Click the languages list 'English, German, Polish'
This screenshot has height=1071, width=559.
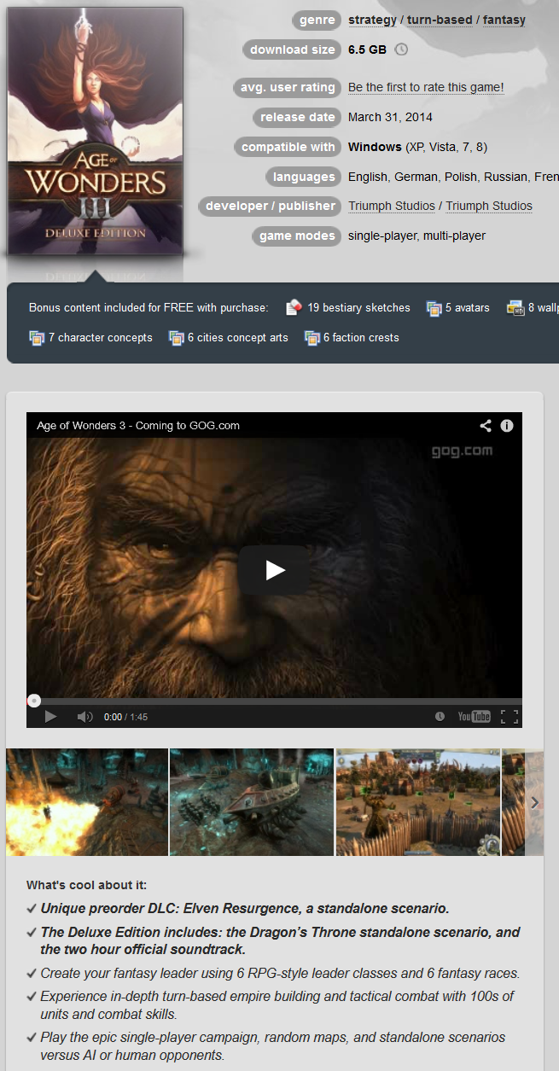pos(412,177)
